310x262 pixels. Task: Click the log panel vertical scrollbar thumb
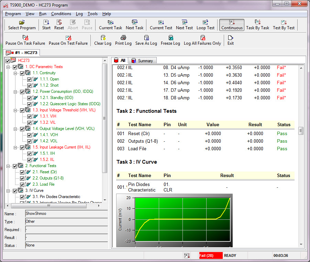[x=301, y=131]
